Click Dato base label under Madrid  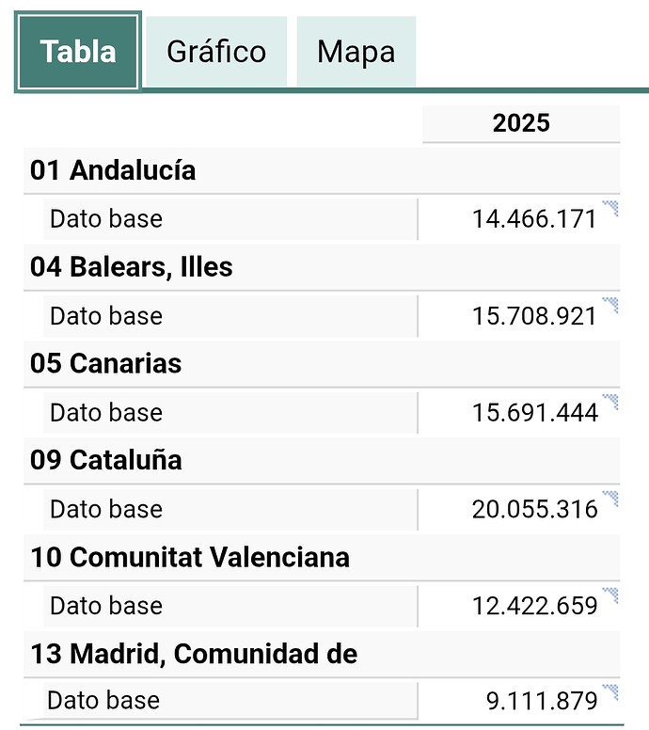click(103, 701)
